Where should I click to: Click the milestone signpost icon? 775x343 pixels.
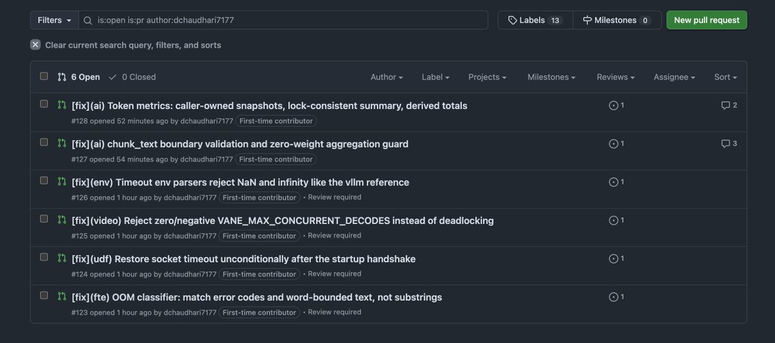(587, 20)
